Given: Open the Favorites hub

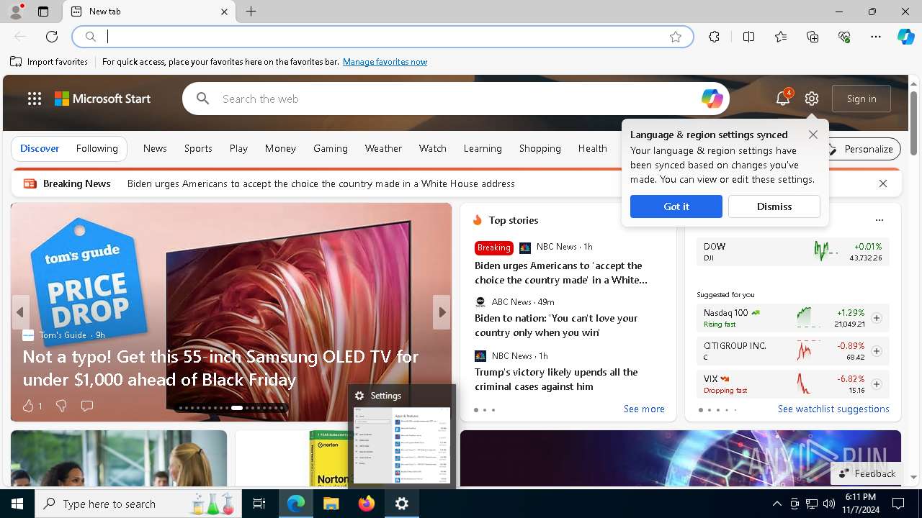Looking at the screenshot, I should pyautogui.click(x=781, y=37).
